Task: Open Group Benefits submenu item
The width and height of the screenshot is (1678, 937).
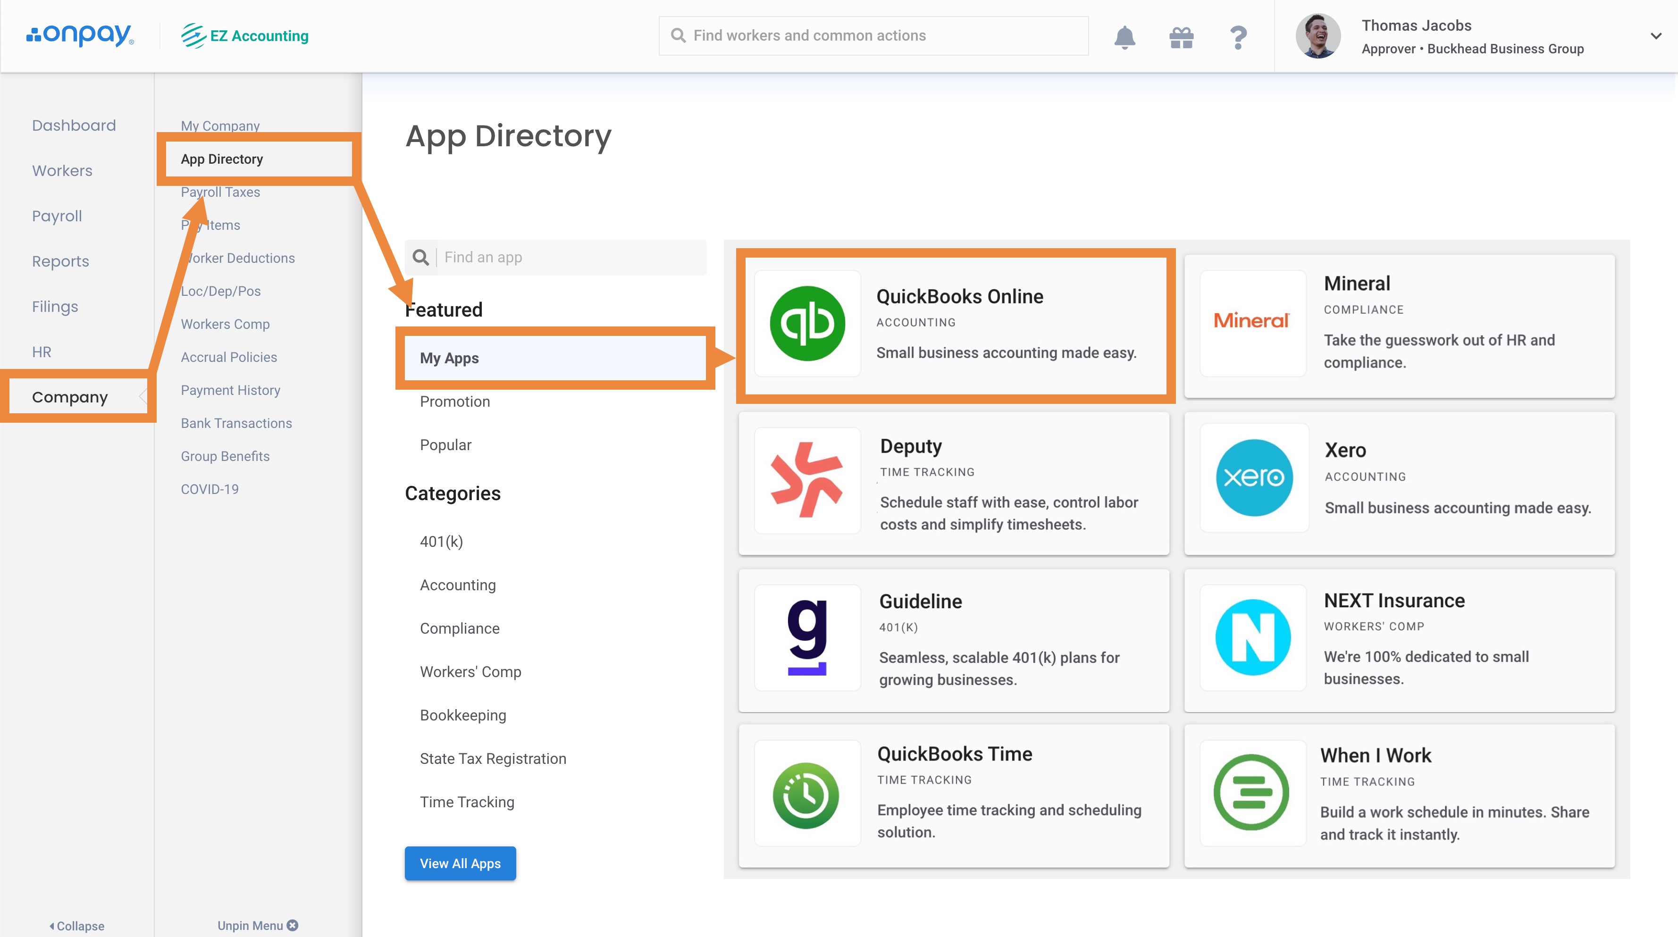Action: [x=226, y=456]
